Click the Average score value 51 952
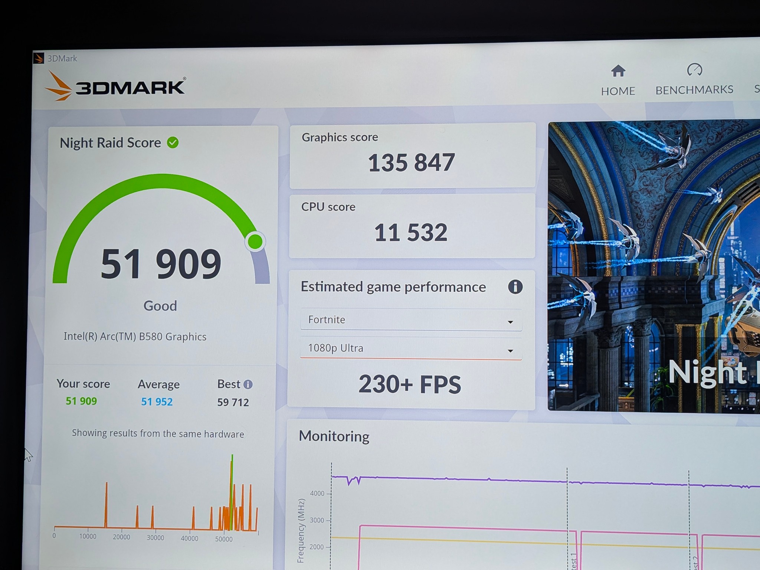Viewport: 760px width, 570px height. coord(157,402)
